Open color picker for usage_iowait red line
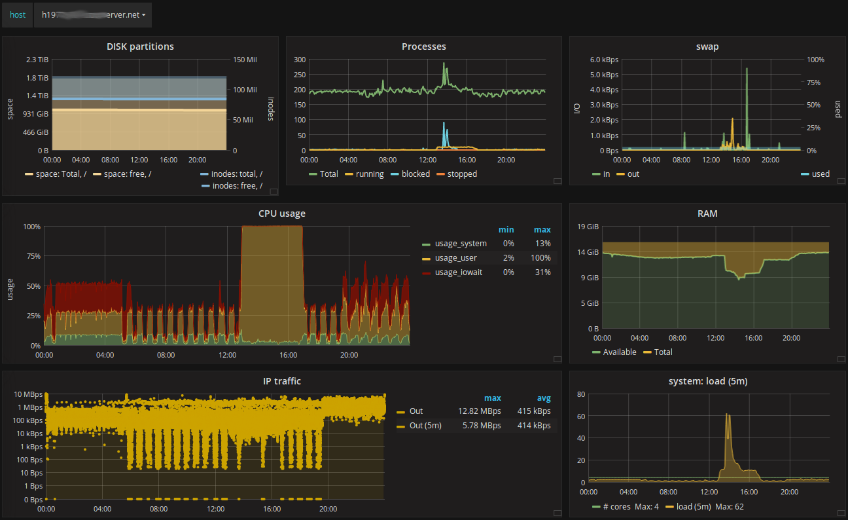848x520 pixels. [x=427, y=273]
